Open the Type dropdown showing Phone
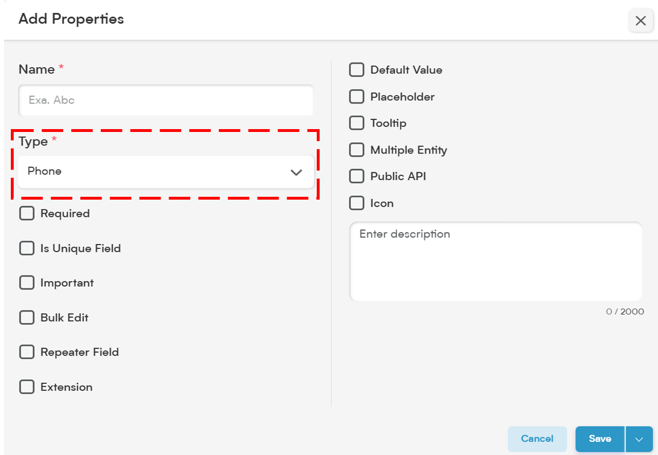The image size is (658, 455). pyautogui.click(x=166, y=172)
